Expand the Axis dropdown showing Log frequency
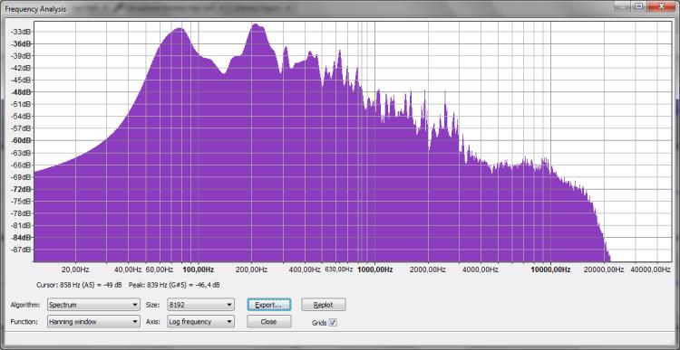 pyautogui.click(x=200, y=321)
